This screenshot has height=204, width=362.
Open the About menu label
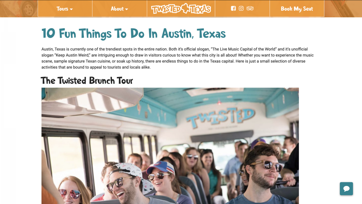point(117,9)
